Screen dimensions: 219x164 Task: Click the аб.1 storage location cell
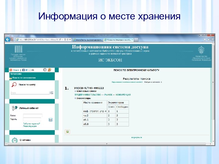[x=95, y=120]
